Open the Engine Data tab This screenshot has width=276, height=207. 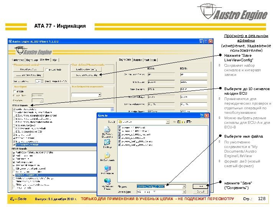click(125, 60)
